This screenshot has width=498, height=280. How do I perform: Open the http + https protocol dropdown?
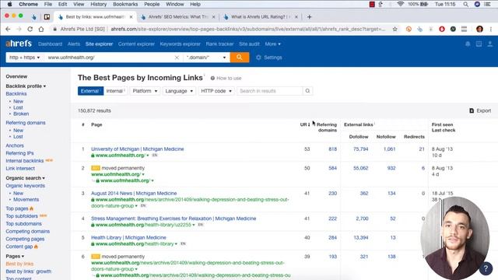coord(24,58)
